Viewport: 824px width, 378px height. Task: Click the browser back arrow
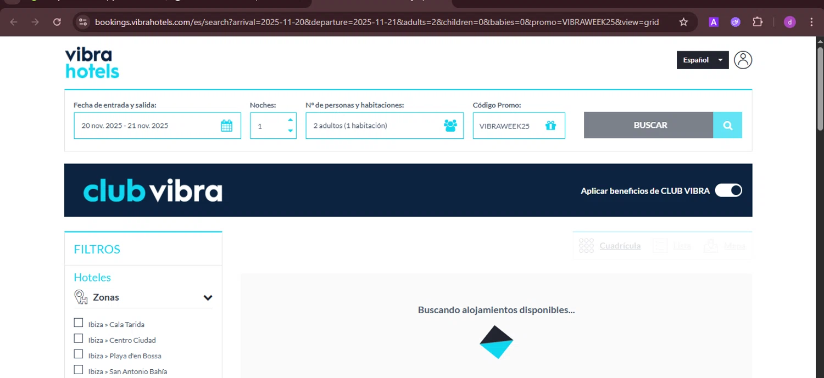click(x=14, y=22)
